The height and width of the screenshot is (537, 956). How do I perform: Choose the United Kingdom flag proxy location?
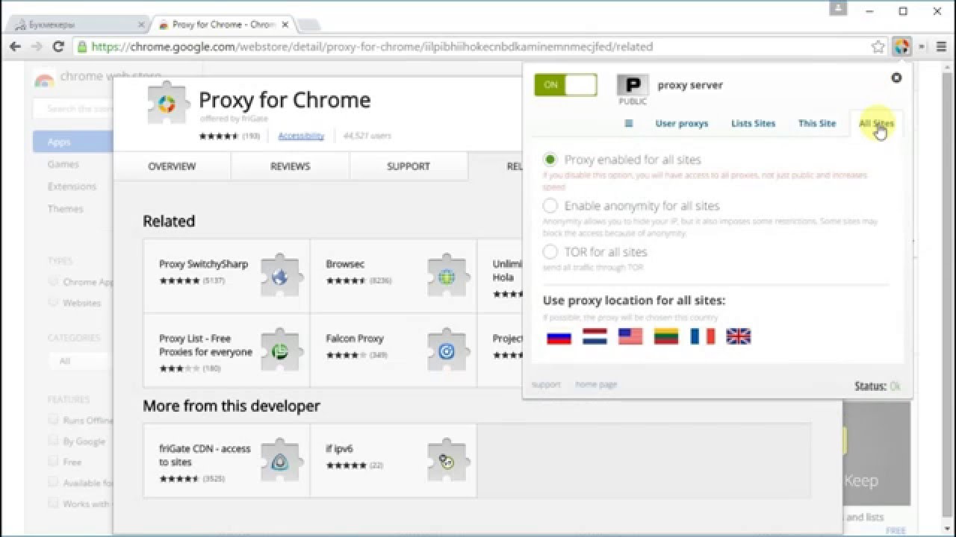pyautogui.click(x=738, y=336)
